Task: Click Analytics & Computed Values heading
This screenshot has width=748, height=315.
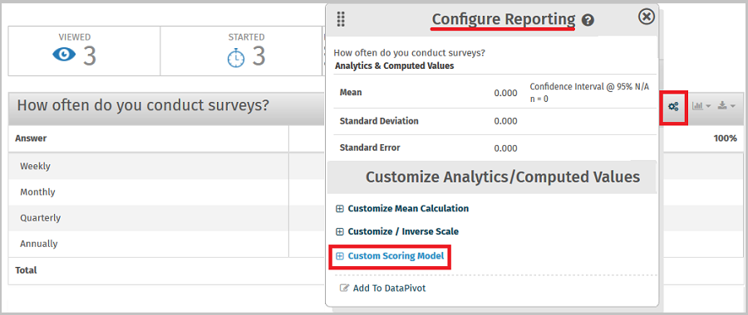Action: [x=395, y=65]
